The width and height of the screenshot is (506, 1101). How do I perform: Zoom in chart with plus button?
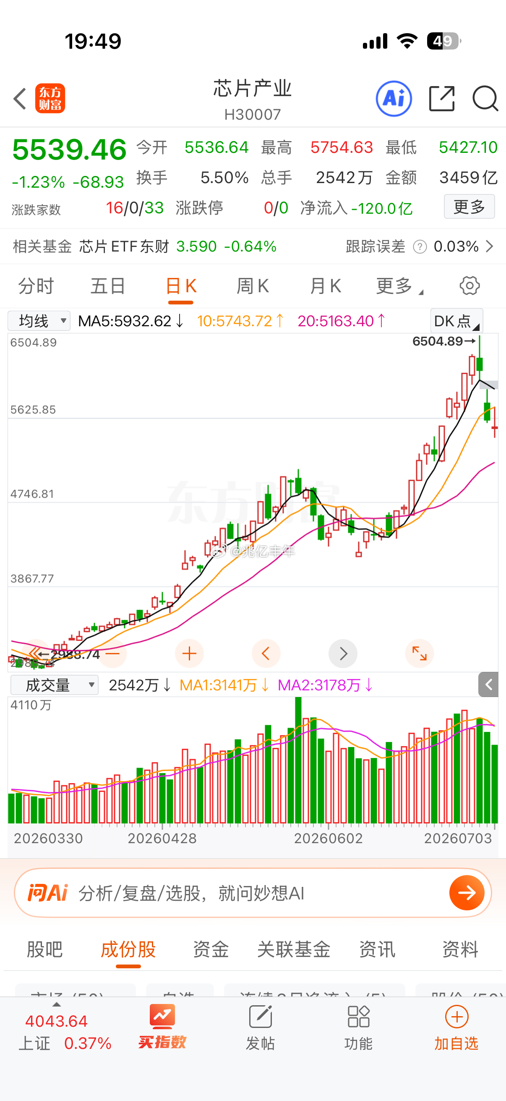coord(189,653)
